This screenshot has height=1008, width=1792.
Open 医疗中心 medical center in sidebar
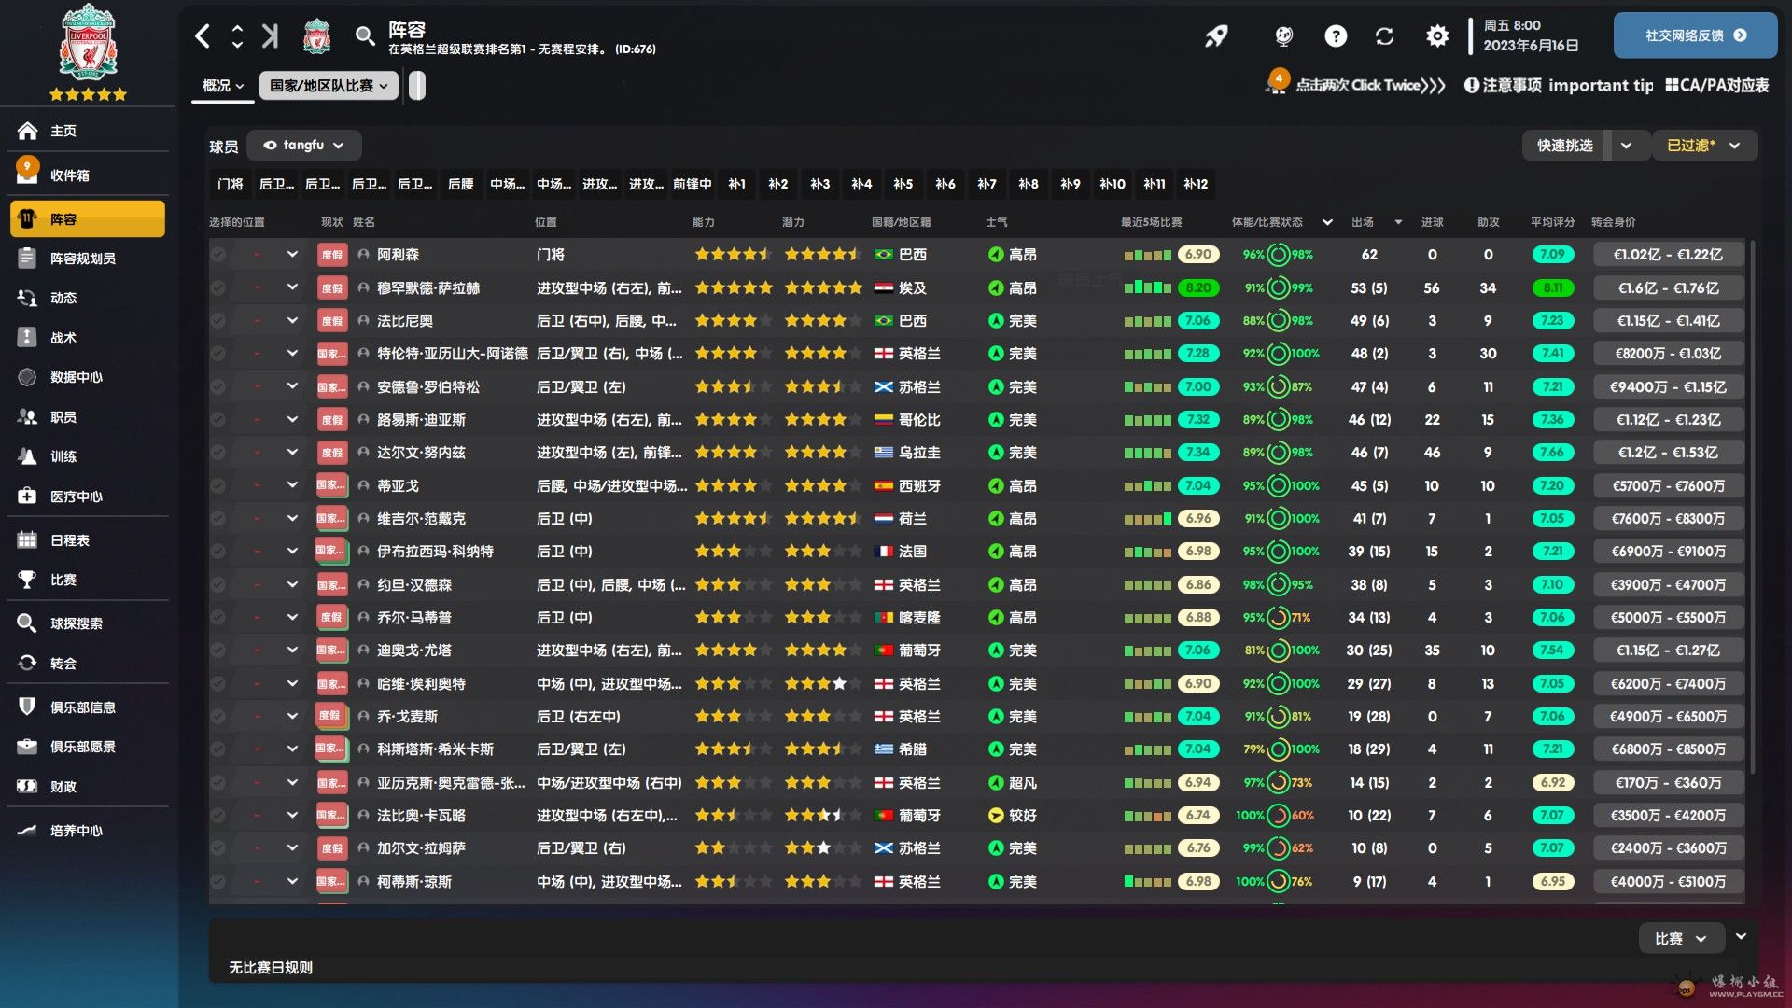pos(77,497)
